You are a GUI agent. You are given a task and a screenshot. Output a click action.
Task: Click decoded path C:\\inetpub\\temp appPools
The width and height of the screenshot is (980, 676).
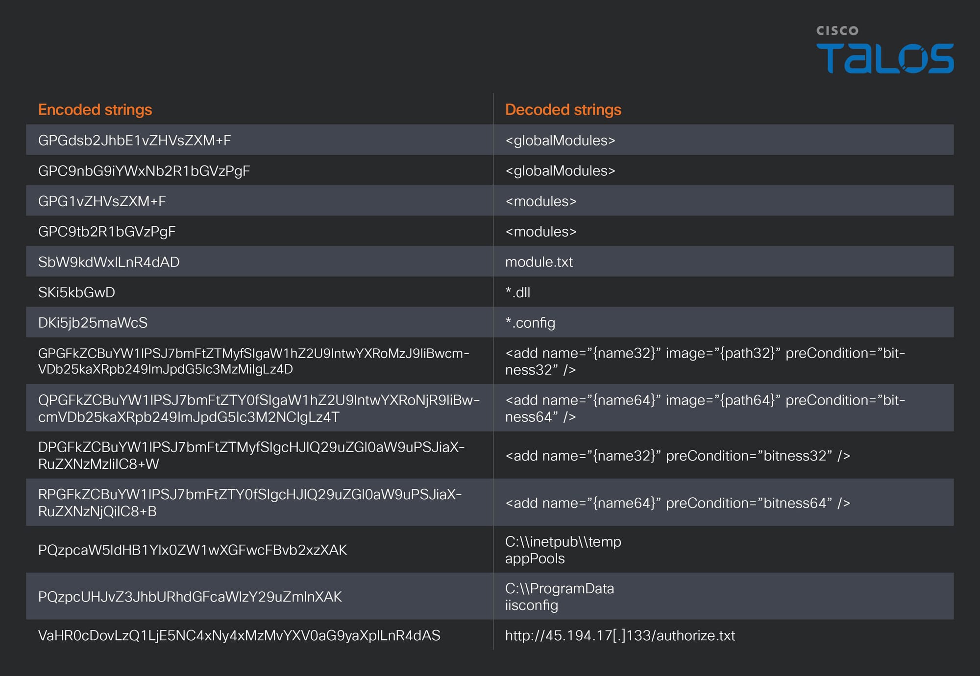coord(563,550)
